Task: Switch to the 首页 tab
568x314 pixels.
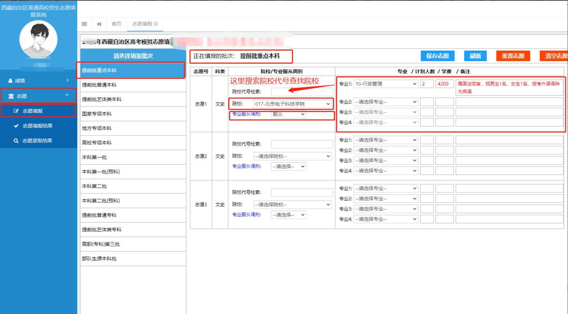Action: tap(116, 24)
